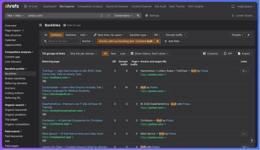Click the polsia.com URL input
This screenshot has width=260, height=150.
(63, 15)
